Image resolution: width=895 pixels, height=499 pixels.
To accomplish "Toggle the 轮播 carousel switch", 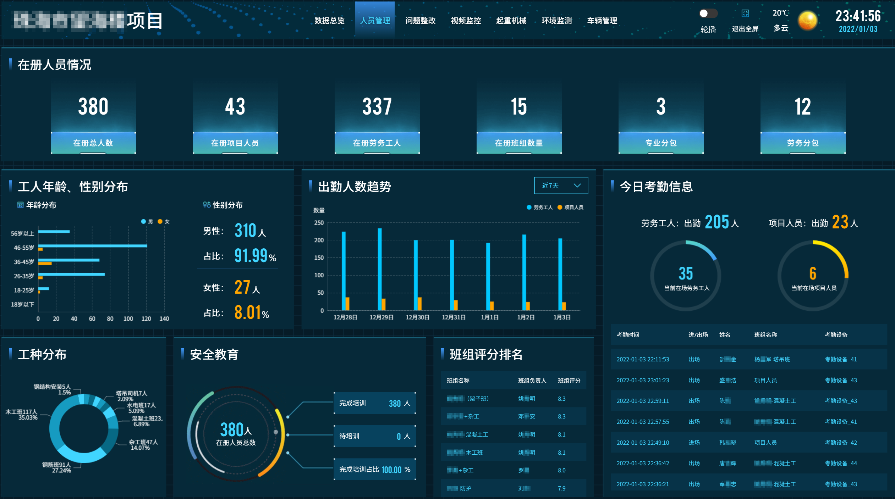I will [708, 13].
